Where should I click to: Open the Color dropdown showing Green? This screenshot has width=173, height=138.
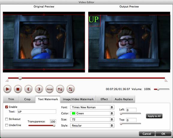pyautogui.click(x=92, y=113)
